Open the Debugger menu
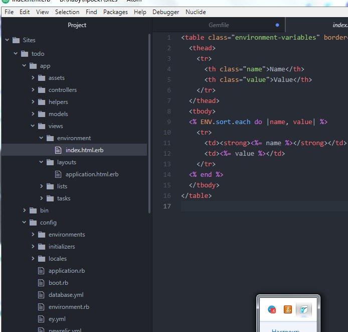 pos(166,12)
